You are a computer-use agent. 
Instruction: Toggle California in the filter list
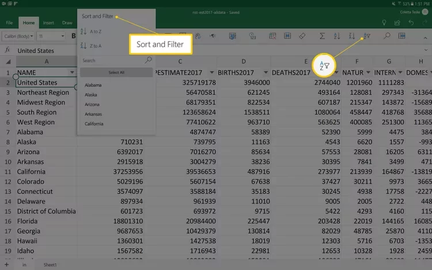(94, 124)
